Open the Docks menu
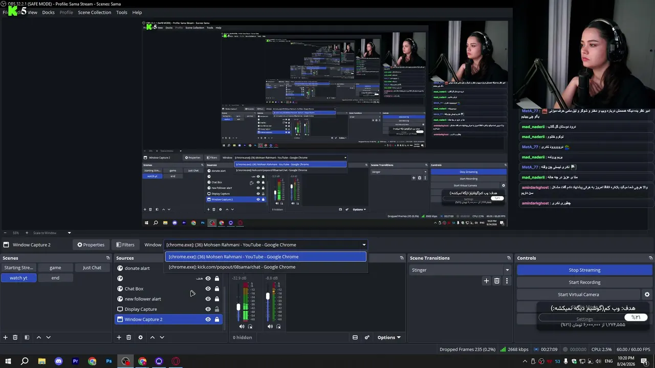Image resolution: width=655 pixels, height=368 pixels. coord(48,12)
